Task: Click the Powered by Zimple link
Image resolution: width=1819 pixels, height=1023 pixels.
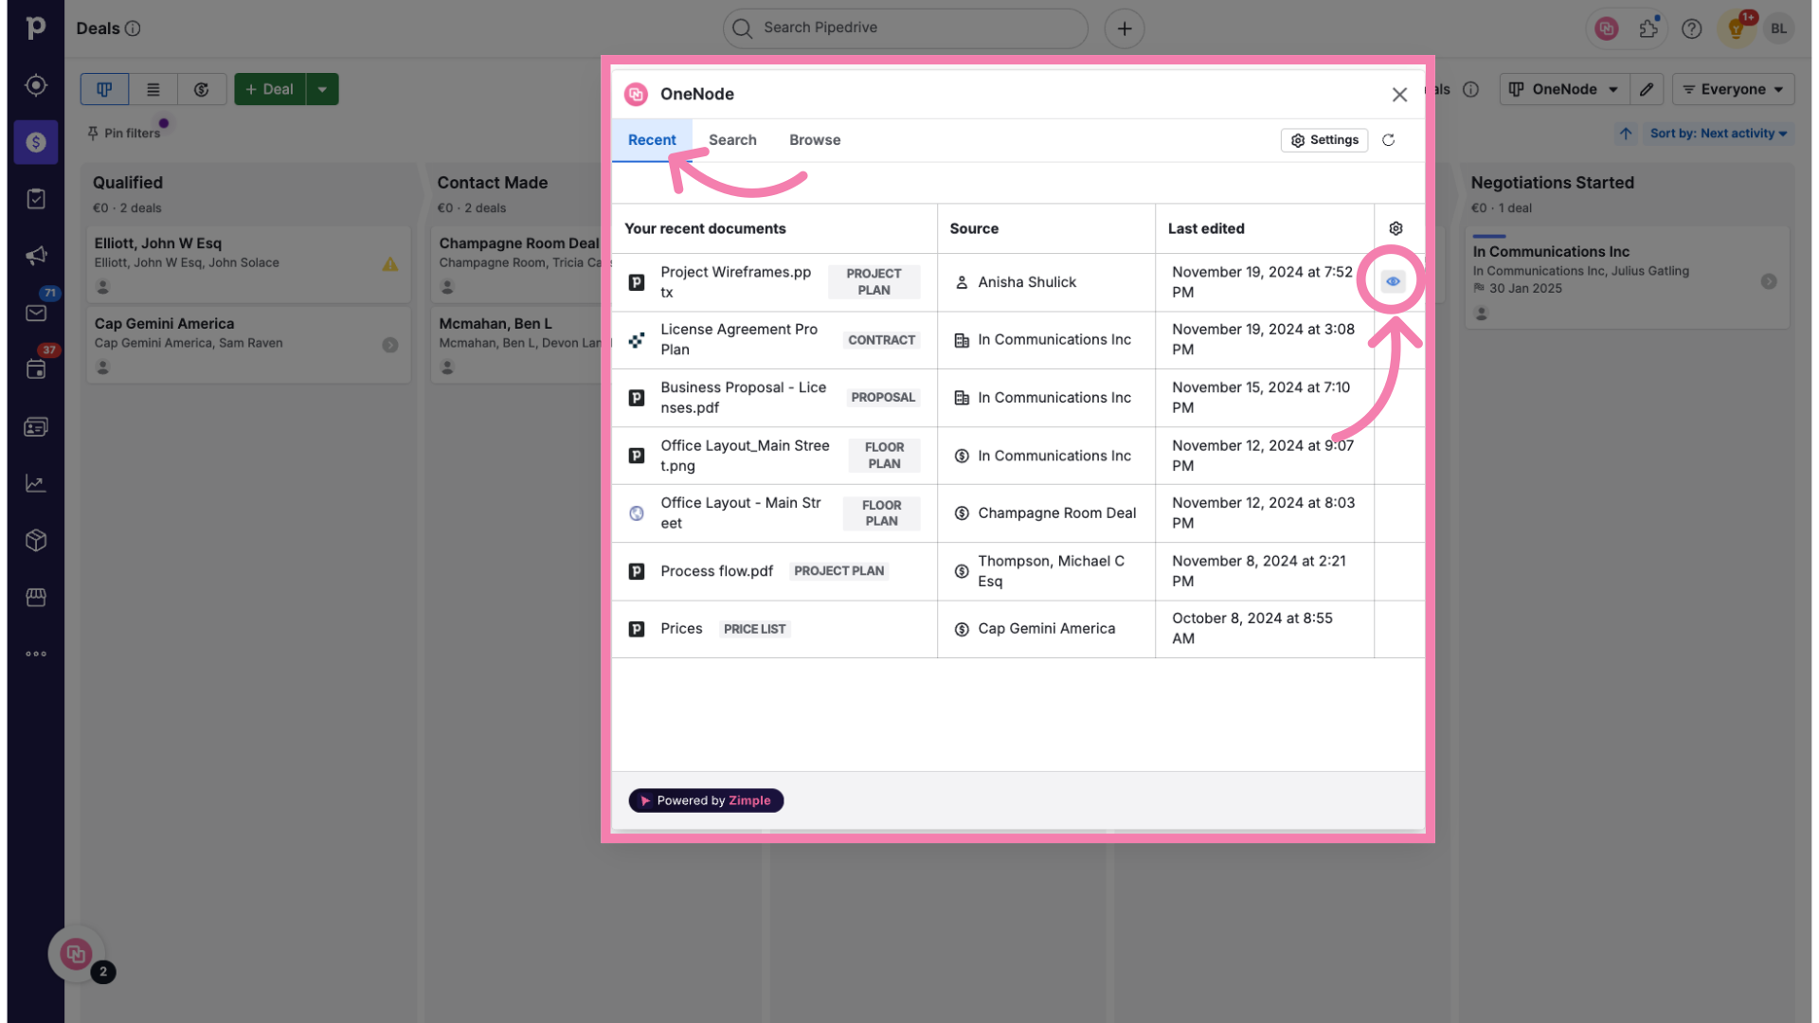Action: 706,800
